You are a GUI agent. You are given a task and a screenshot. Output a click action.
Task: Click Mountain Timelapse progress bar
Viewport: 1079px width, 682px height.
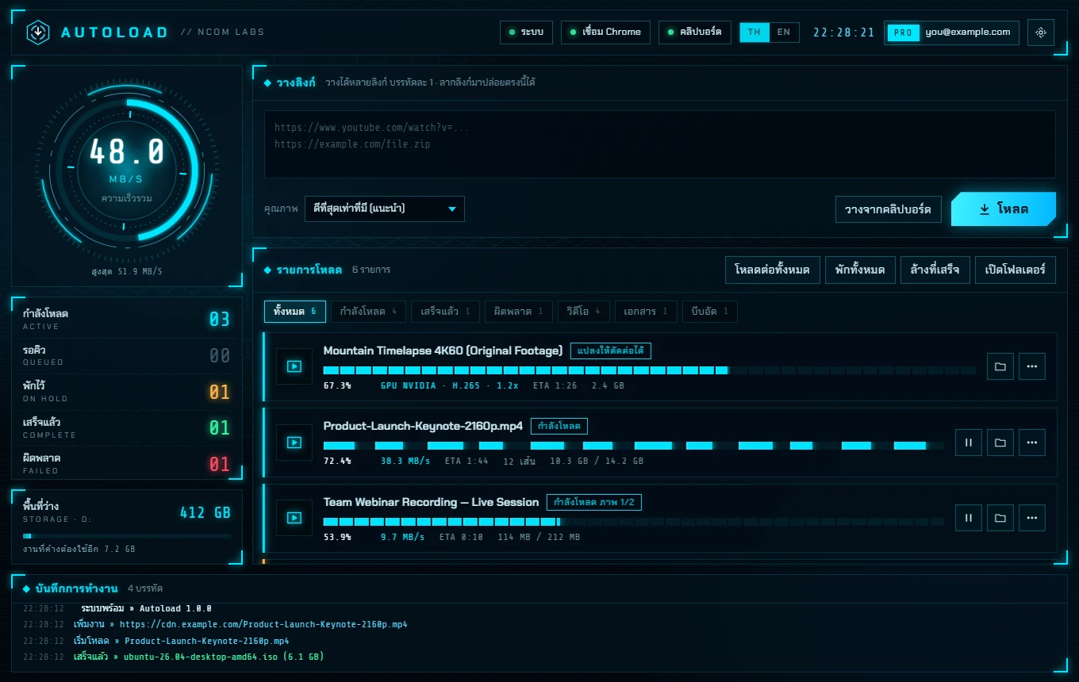pos(650,370)
